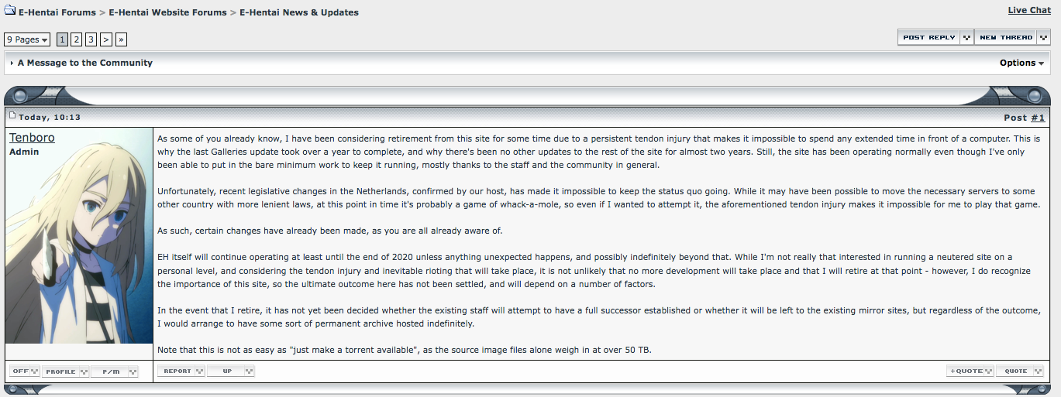Click the small post document icon near the timestamp
Screen dimensions: 1061x397
click(x=12, y=116)
